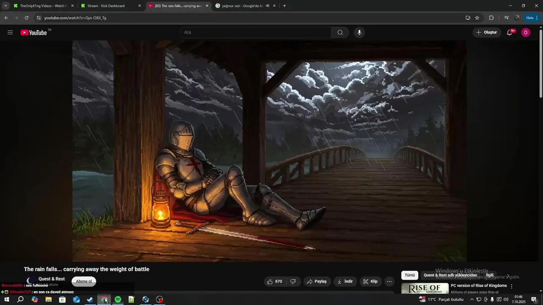Open Quest & Rest channel name link
The image size is (543, 305).
pyautogui.click(x=52, y=279)
